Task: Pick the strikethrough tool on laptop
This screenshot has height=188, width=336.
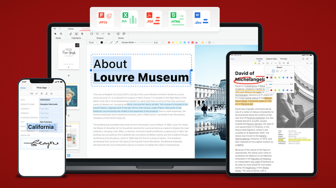Action: [x=82, y=34]
